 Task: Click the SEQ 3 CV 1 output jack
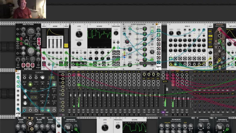pyautogui.click(x=171, y=64)
